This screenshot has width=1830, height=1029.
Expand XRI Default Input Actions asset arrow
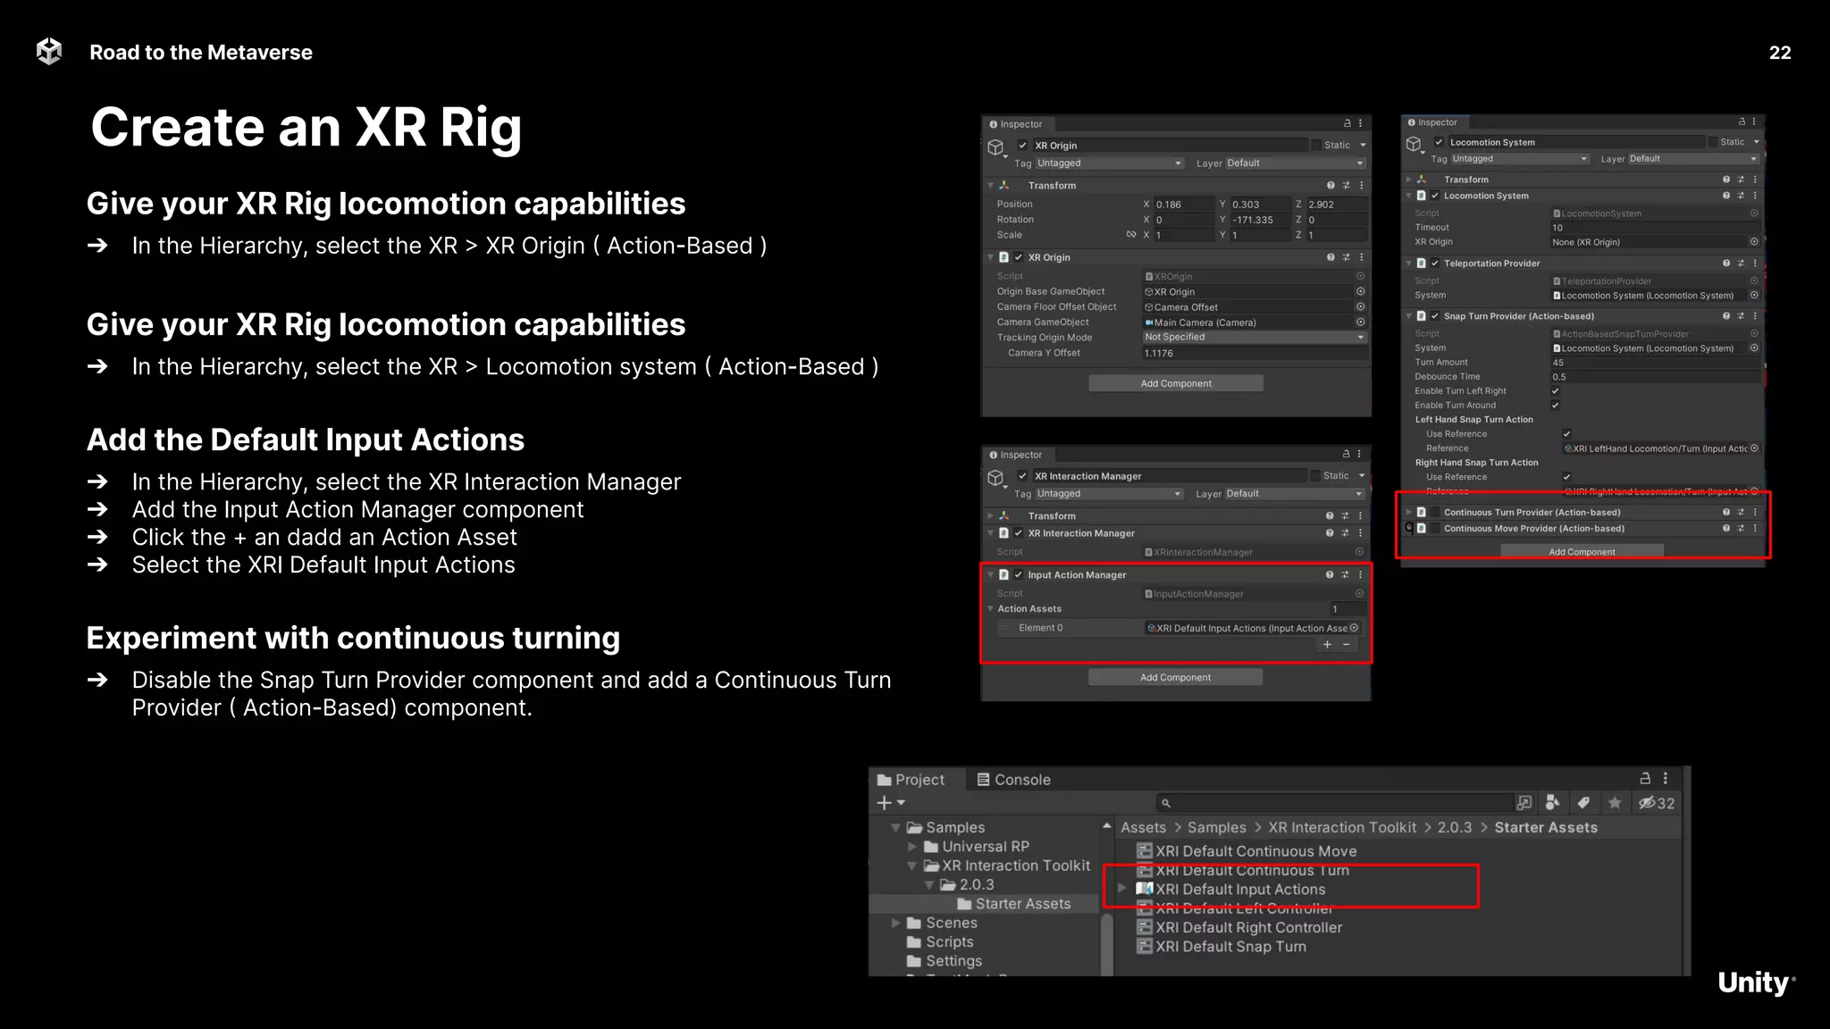[x=1122, y=889]
